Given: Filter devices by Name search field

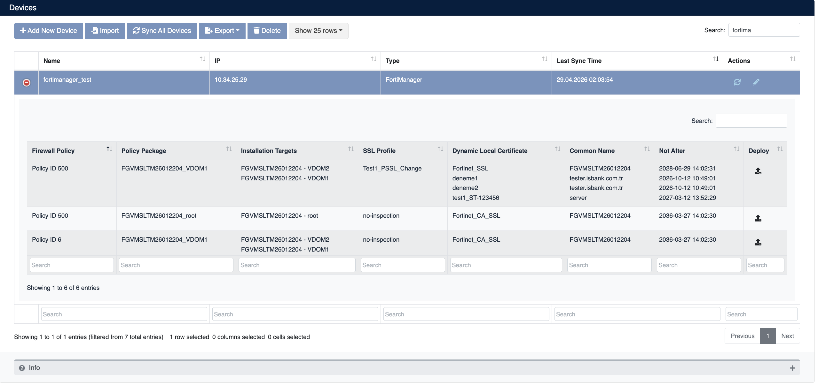Looking at the screenshot, I should pyautogui.click(x=124, y=314).
